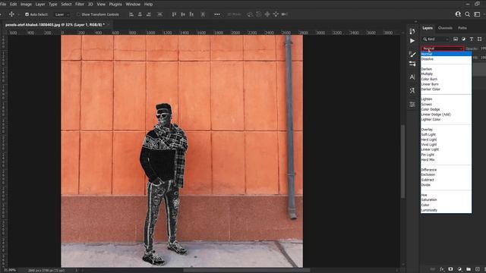Open the workspace switcher icon
This screenshot has width=486, height=273.
pos(477,14)
